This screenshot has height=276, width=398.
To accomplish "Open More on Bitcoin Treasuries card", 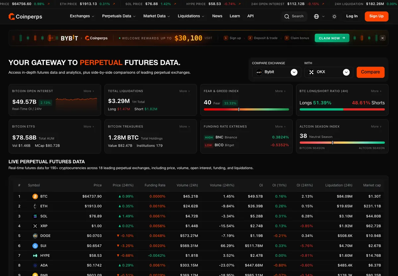I will [x=184, y=127].
